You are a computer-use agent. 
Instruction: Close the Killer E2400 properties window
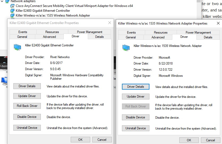pyautogui.click(x=110, y=23)
